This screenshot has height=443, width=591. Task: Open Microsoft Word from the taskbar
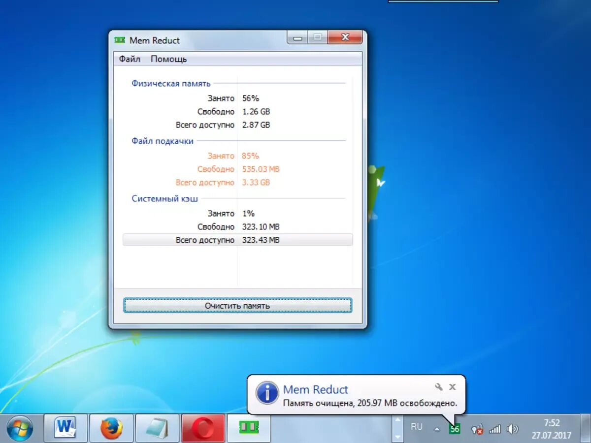point(66,428)
